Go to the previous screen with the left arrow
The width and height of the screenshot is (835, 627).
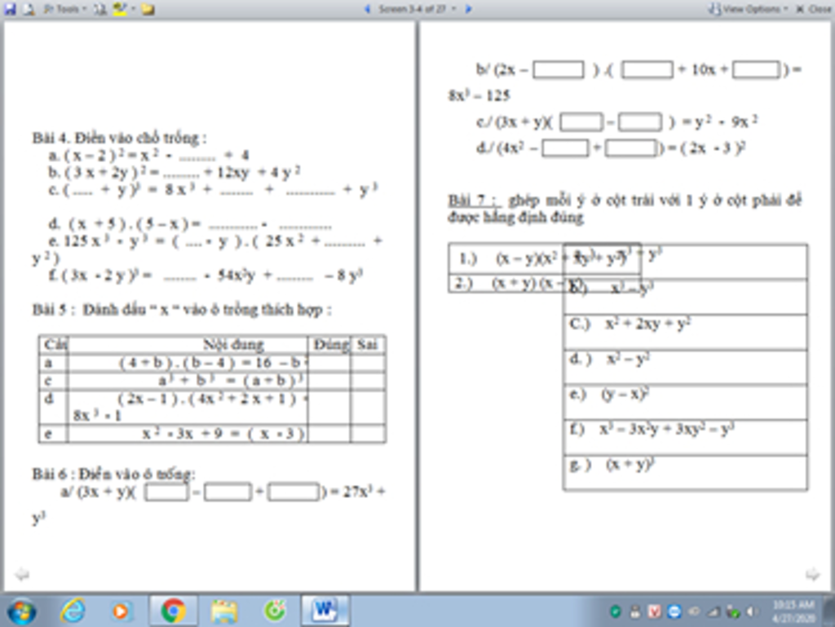coord(367,9)
